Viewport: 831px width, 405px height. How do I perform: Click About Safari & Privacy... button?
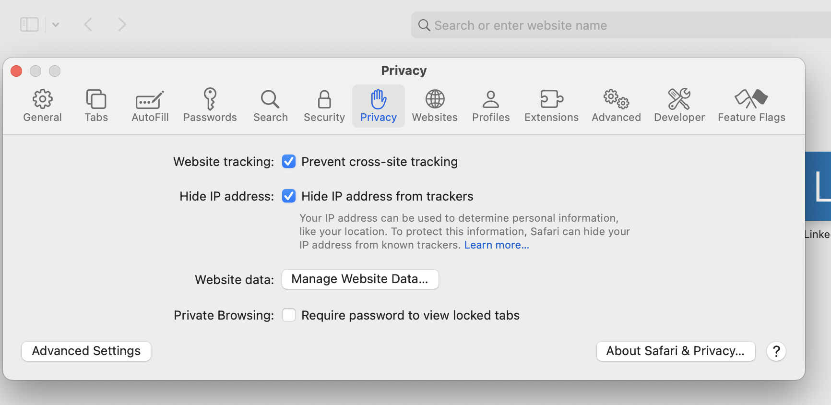[x=676, y=351]
